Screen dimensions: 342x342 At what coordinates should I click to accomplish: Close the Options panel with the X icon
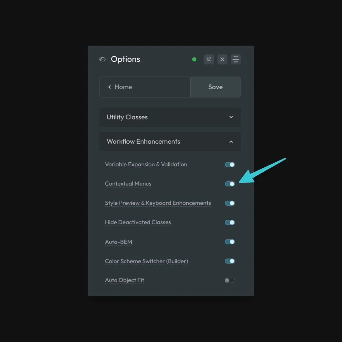(222, 59)
